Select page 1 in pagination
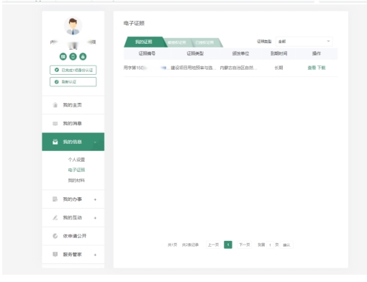 tap(228, 245)
